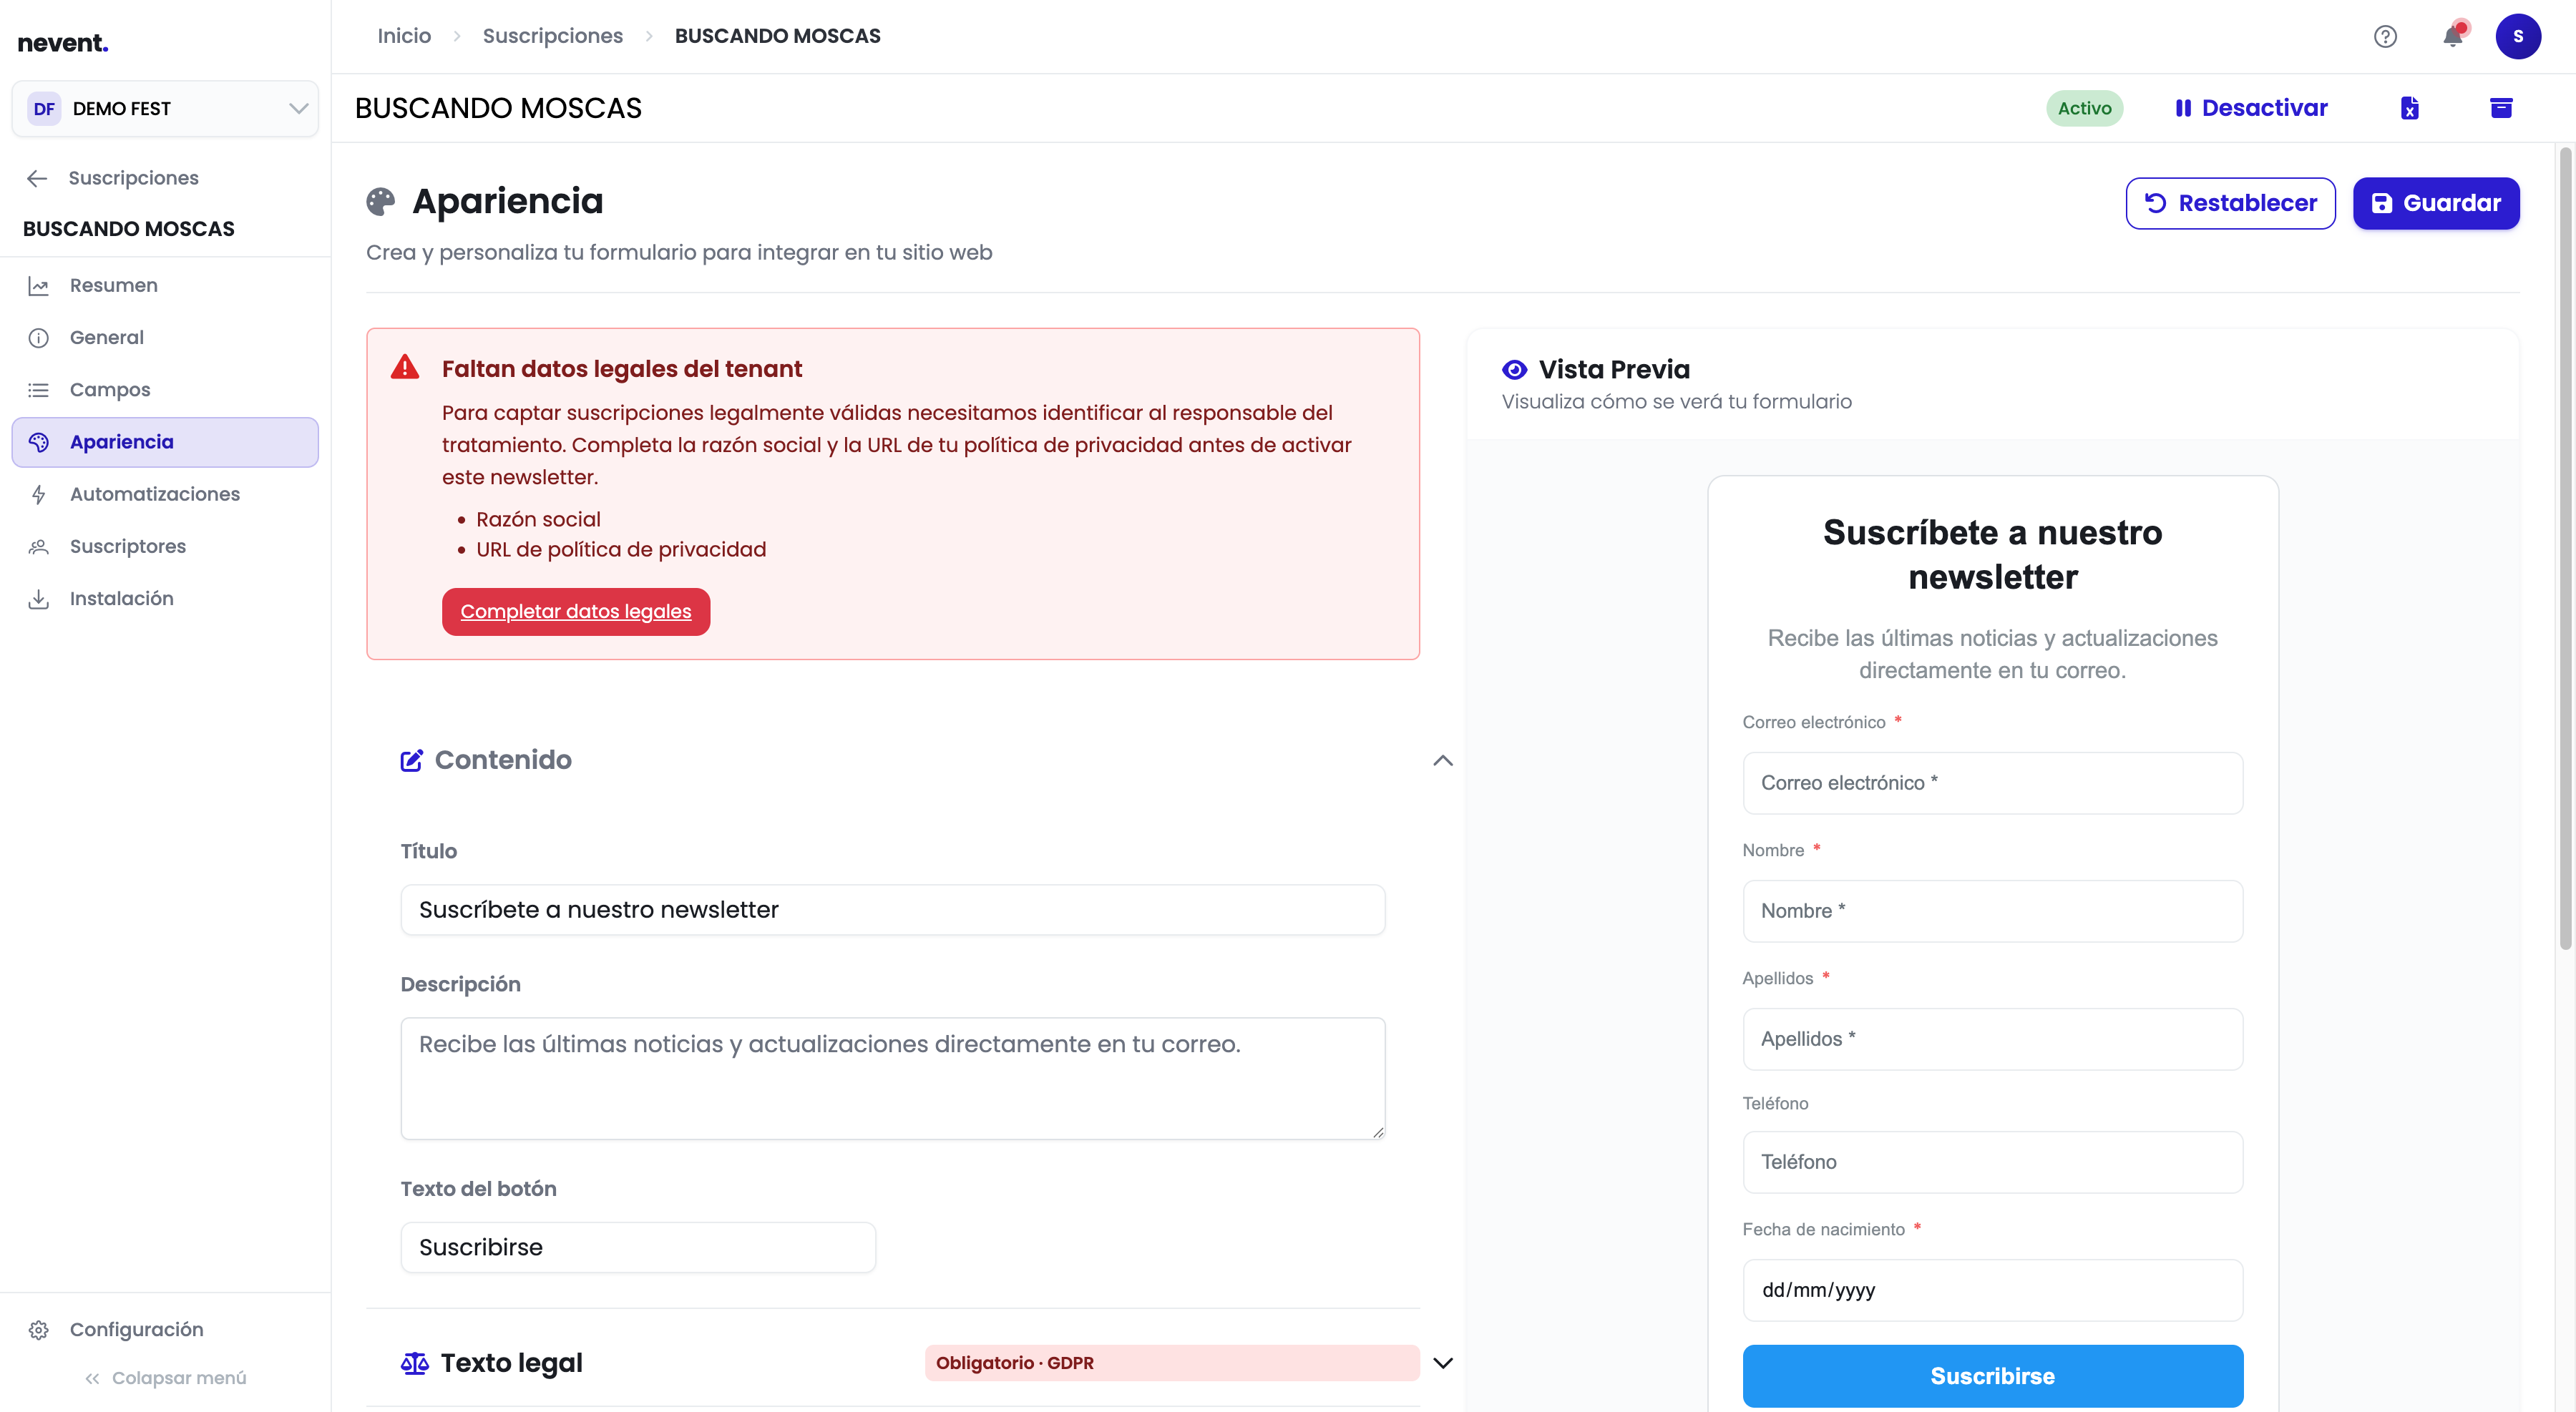Click the preview Apellidos field
2576x1412 pixels.
pos(1992,1039)
